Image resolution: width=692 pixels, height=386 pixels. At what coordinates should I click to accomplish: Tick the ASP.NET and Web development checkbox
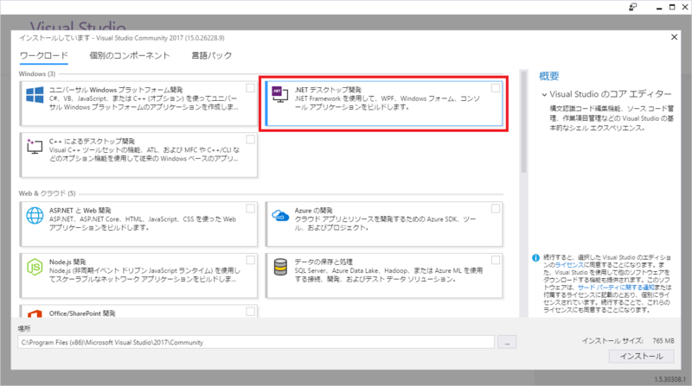coord(250,208)
